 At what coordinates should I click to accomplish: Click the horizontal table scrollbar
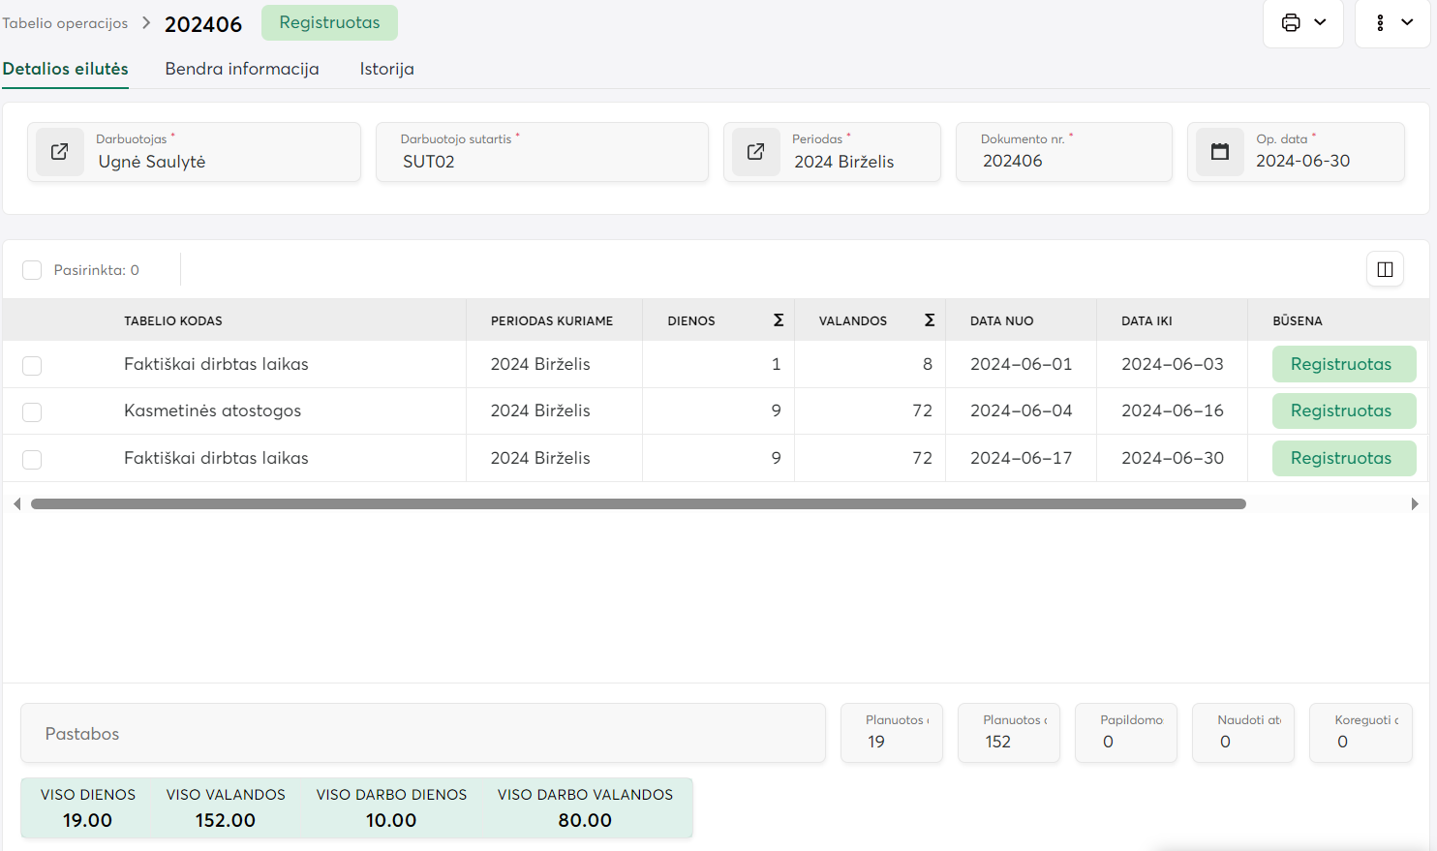637,504
